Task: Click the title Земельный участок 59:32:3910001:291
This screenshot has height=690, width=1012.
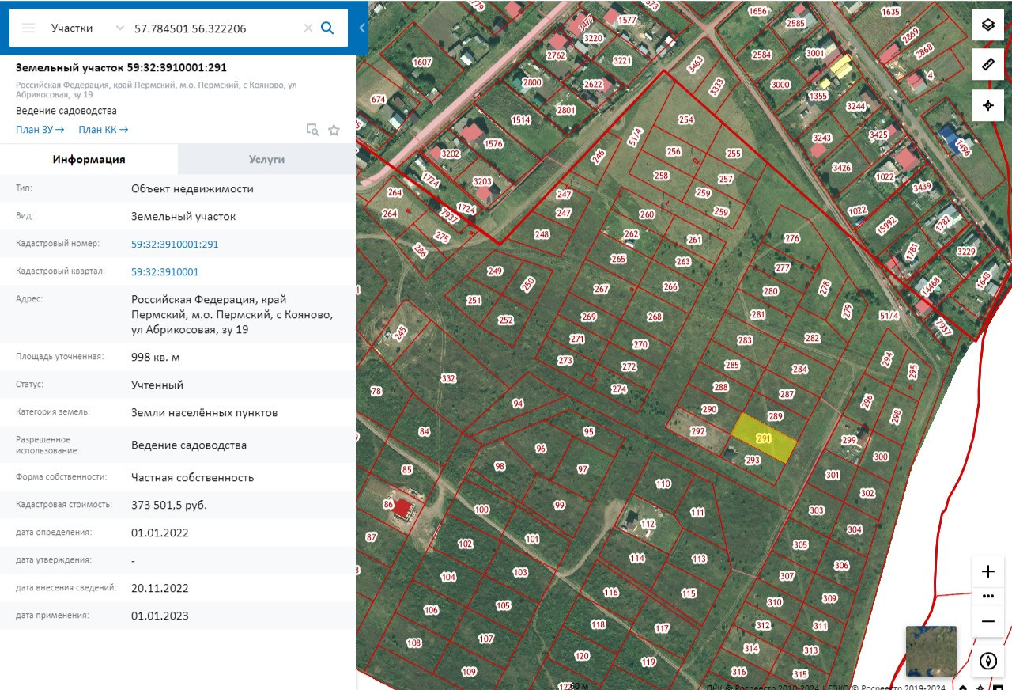Action: pos(121,68)
